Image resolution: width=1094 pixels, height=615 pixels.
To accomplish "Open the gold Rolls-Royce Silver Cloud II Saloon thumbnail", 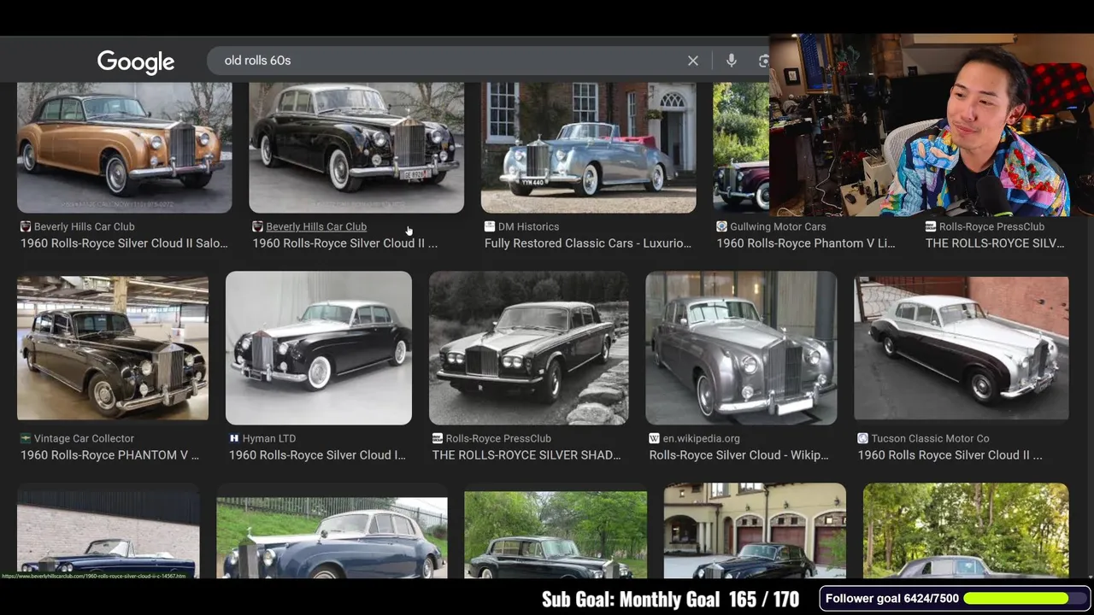I will pos(124,147).
